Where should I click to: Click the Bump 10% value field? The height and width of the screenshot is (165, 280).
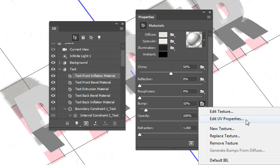pos(190,104)
